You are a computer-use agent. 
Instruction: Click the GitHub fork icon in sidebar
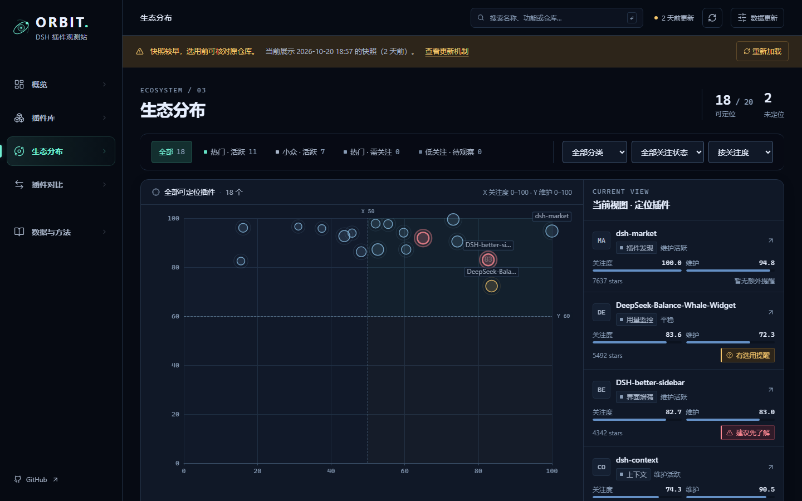[18, 479]
